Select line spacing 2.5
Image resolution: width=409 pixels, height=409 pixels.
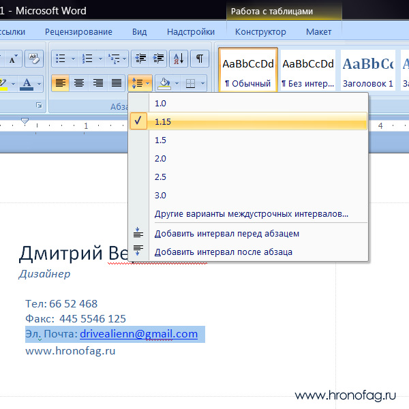248,177
